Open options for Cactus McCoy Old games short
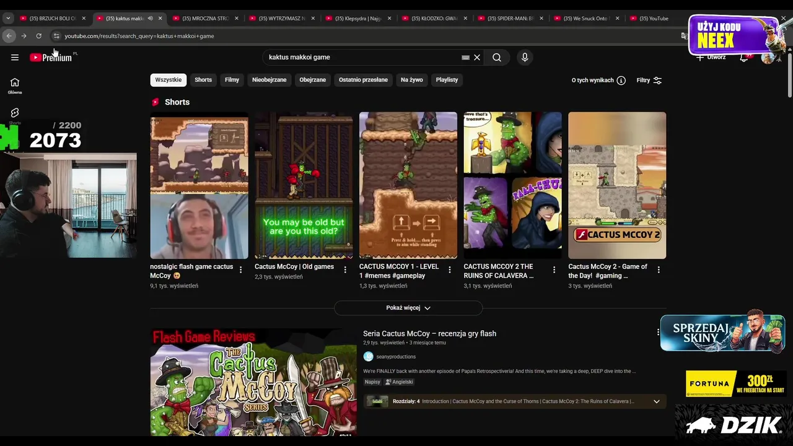The image size is (793, 446). pos(345,270)
